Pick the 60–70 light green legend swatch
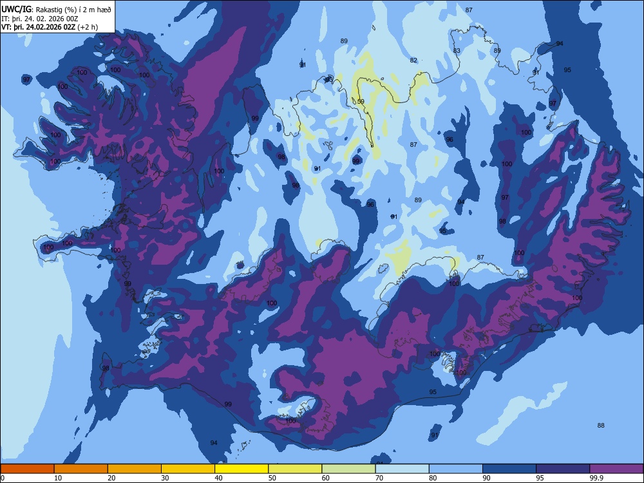 pos(348,469)
